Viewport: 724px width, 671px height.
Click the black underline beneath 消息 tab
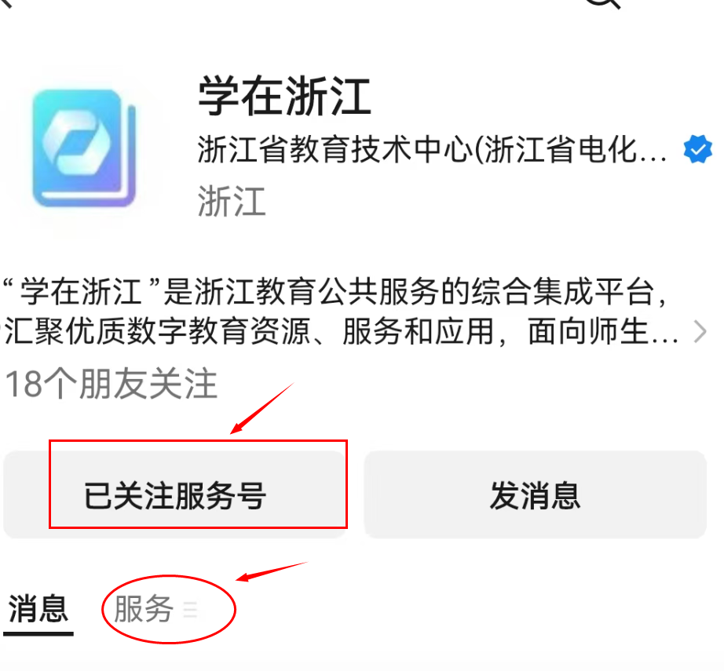38,634
